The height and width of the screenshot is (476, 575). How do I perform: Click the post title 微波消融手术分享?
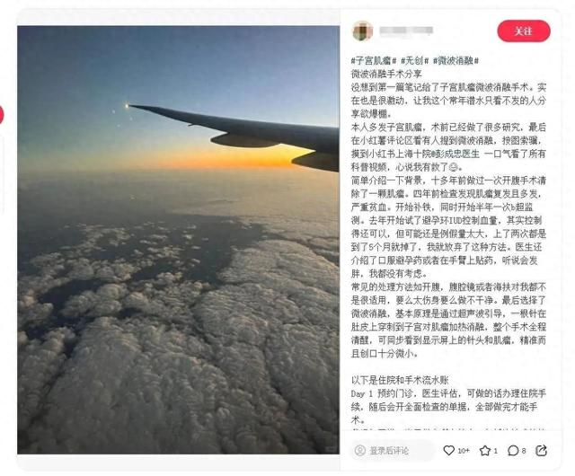click(386, 74)
